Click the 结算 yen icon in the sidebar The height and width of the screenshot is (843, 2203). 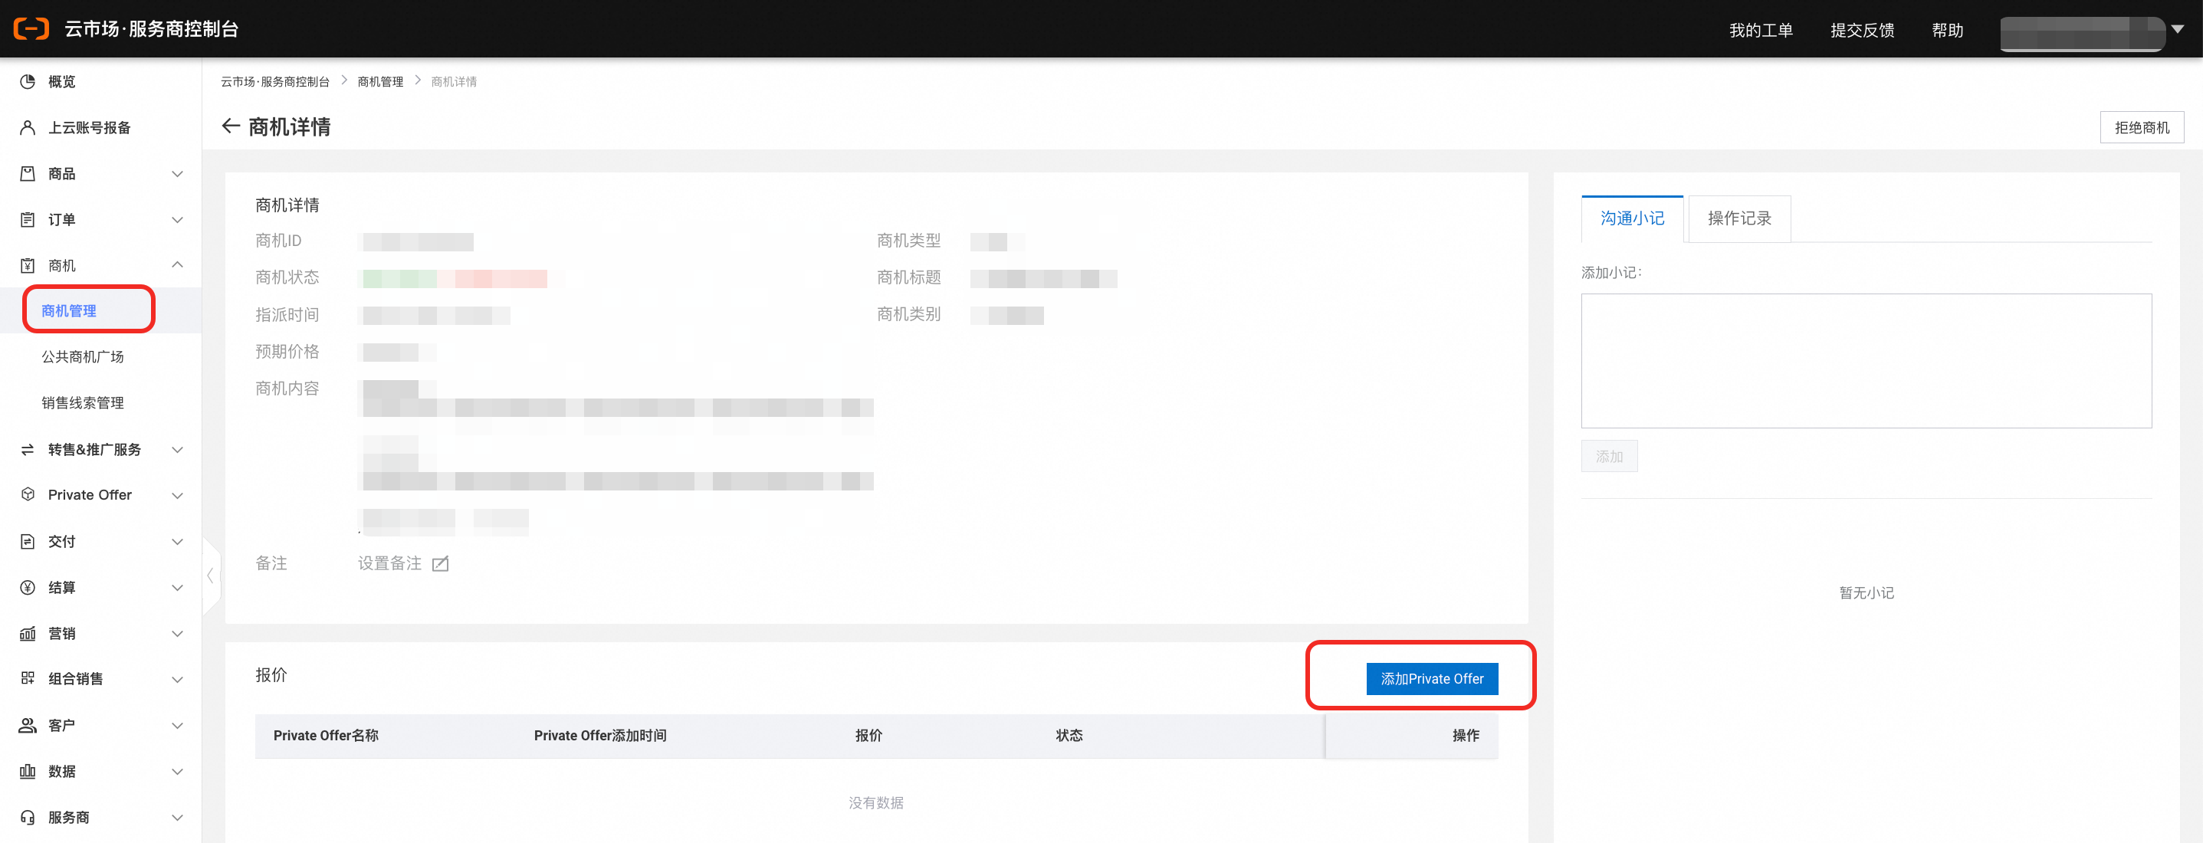28,587
